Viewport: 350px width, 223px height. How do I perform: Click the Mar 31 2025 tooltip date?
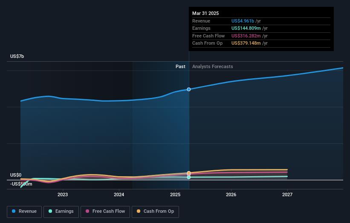pyautogui.click(x=205, y=13)
